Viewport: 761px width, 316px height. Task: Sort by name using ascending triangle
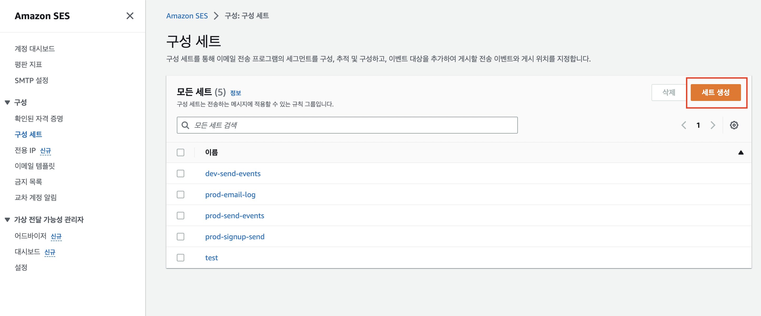(x=741, y=152)
